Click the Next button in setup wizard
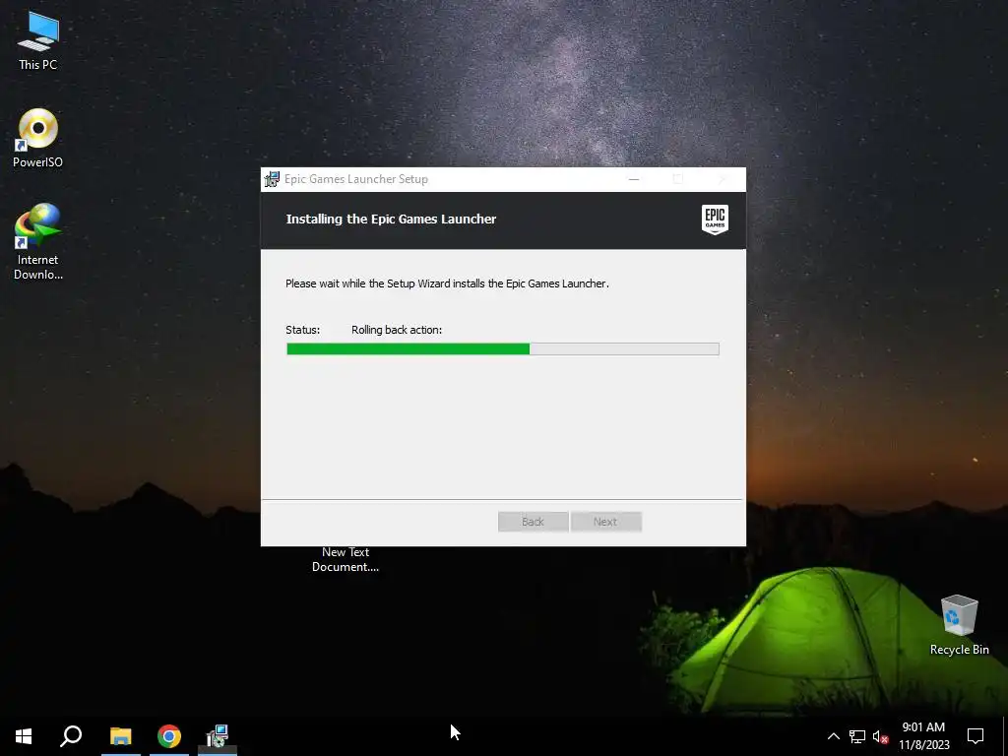 (x=605, y=522)
